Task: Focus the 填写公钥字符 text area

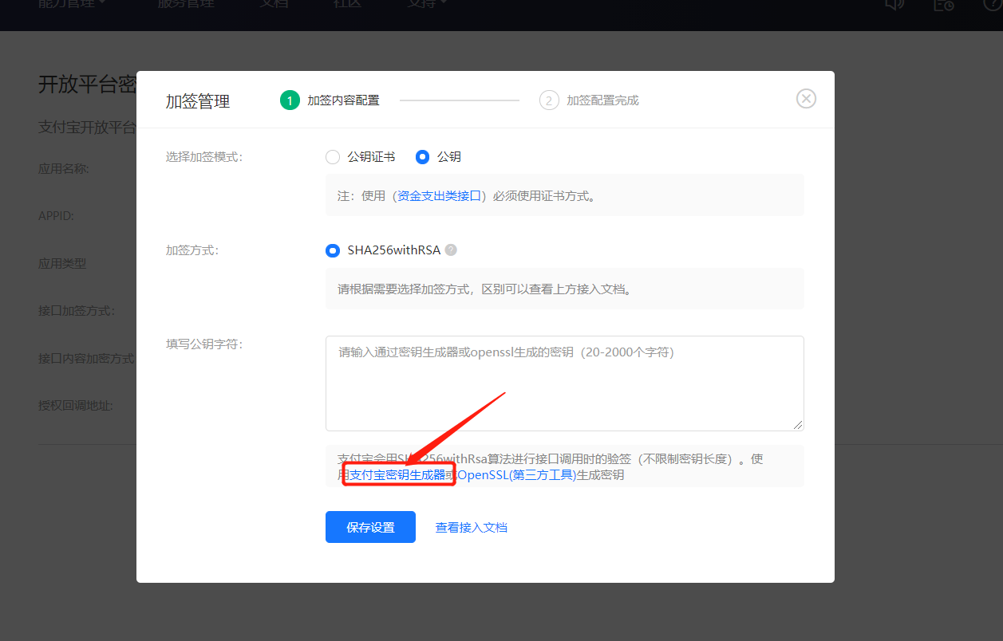Action: tap(564, 383)
